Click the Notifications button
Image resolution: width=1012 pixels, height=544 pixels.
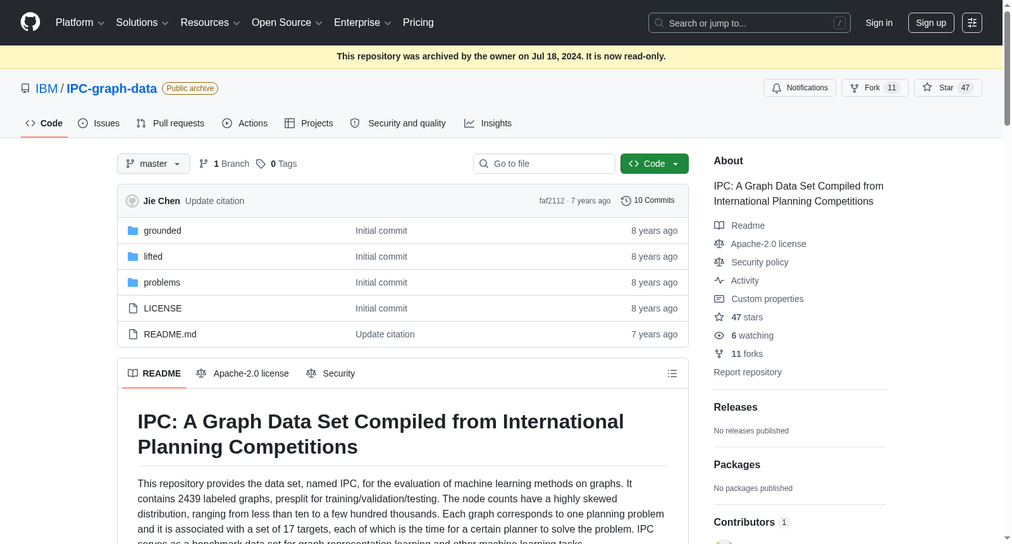tap(799, 88)
